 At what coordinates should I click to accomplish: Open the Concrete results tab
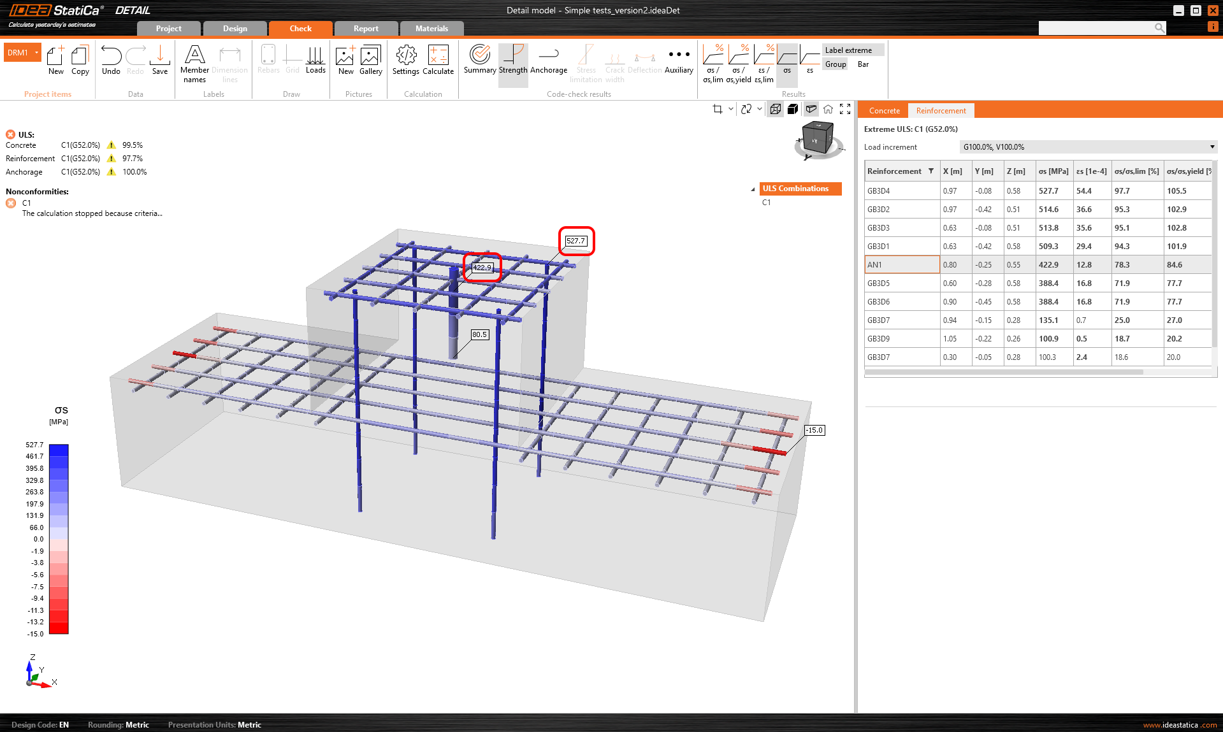click(884, 111)
